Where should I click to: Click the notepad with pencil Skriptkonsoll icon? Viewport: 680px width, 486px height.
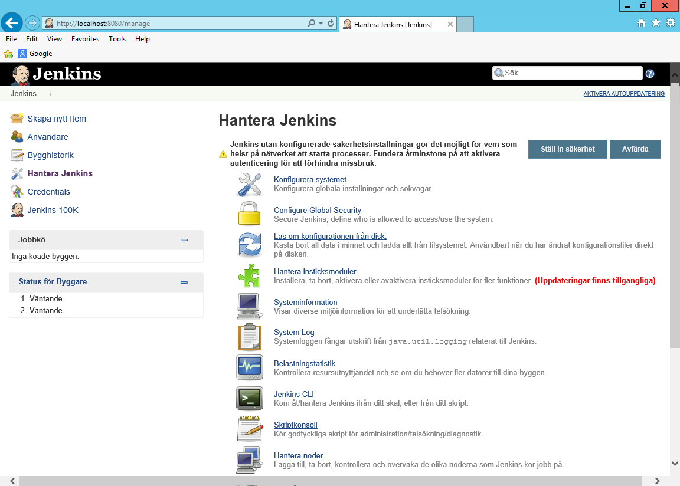coord(250,428)
